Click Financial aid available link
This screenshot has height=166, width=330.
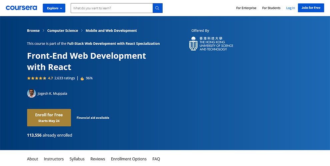(x=93, y=118)
